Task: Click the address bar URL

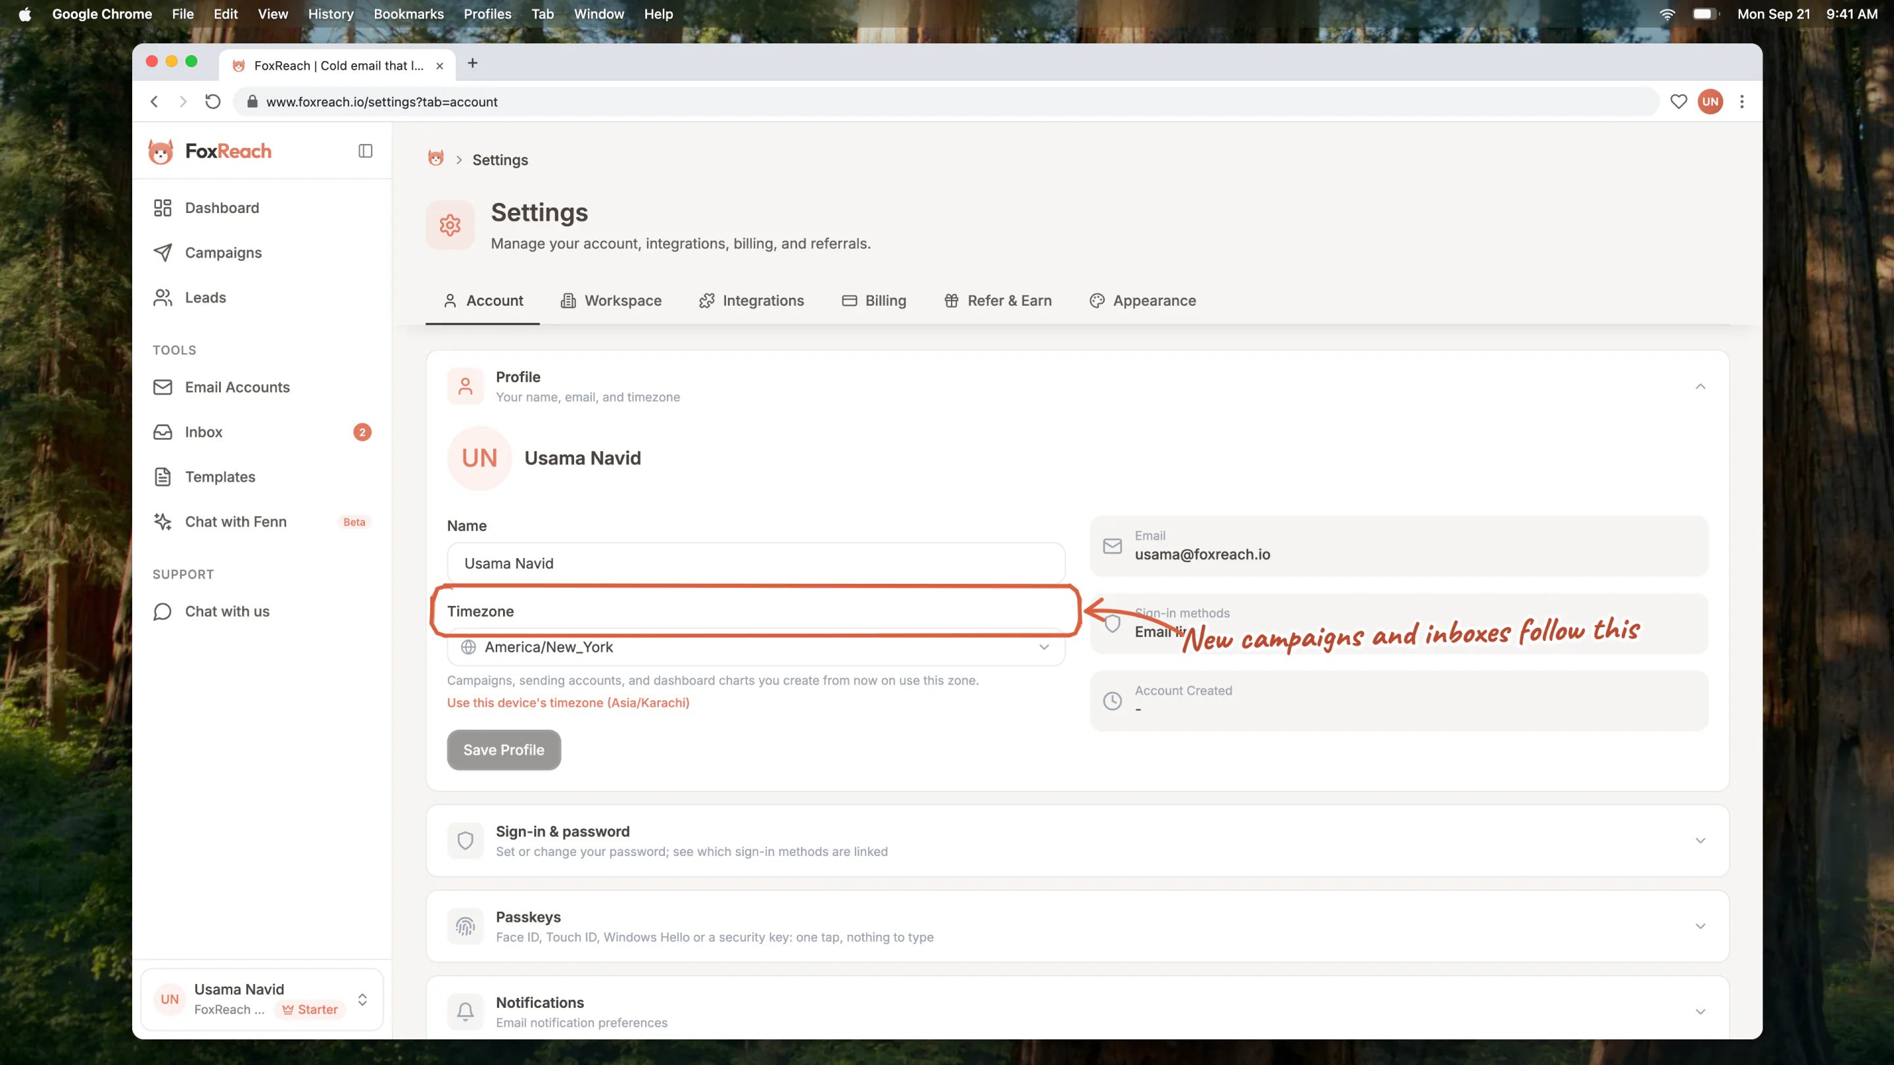Action: coord(381,101)
